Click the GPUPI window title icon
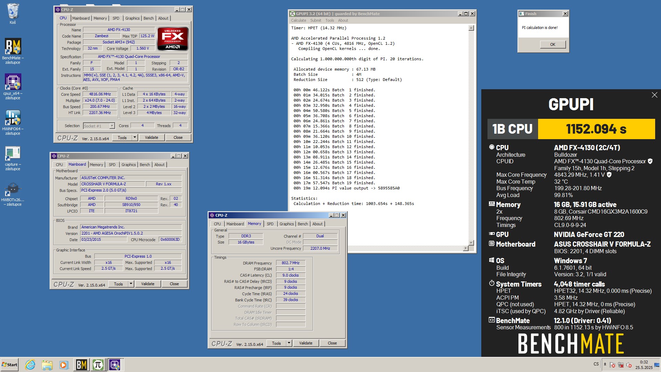The image size is (661, 372). coord(293,14)
